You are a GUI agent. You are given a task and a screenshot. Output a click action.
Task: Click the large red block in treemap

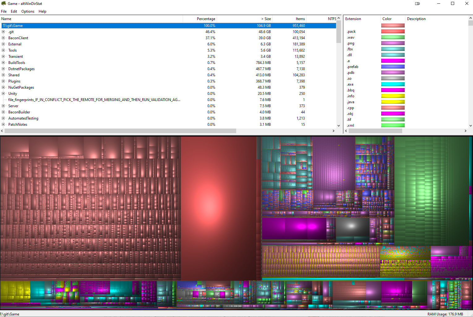point(218,209)
